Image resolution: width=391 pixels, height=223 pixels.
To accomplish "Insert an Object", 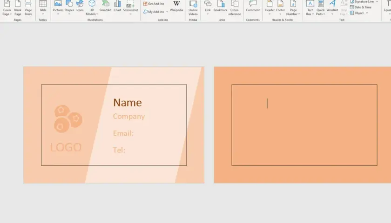I will click(357, 13).
